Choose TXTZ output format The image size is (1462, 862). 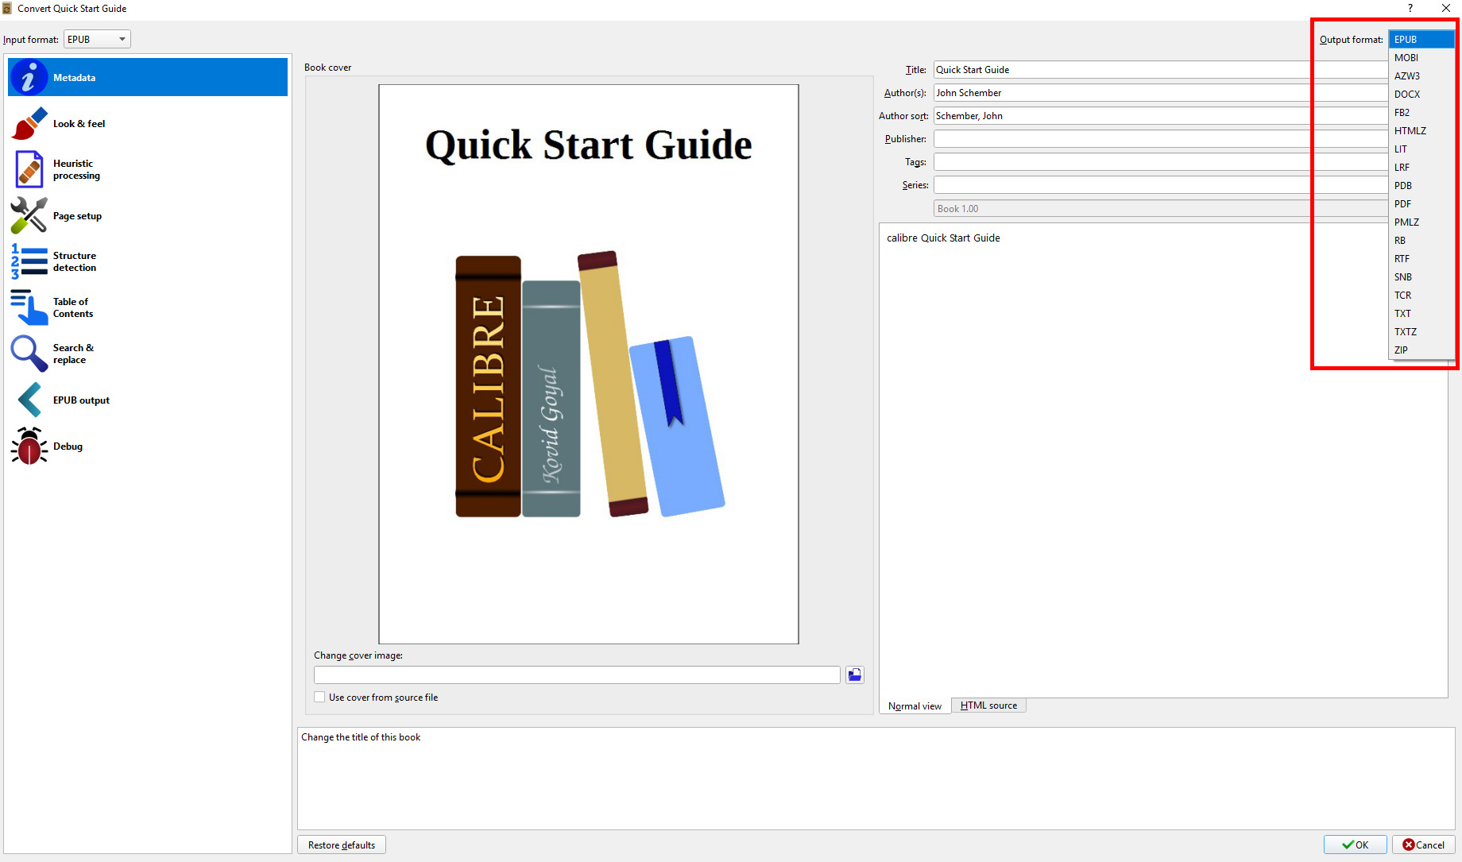point(1421,331)
